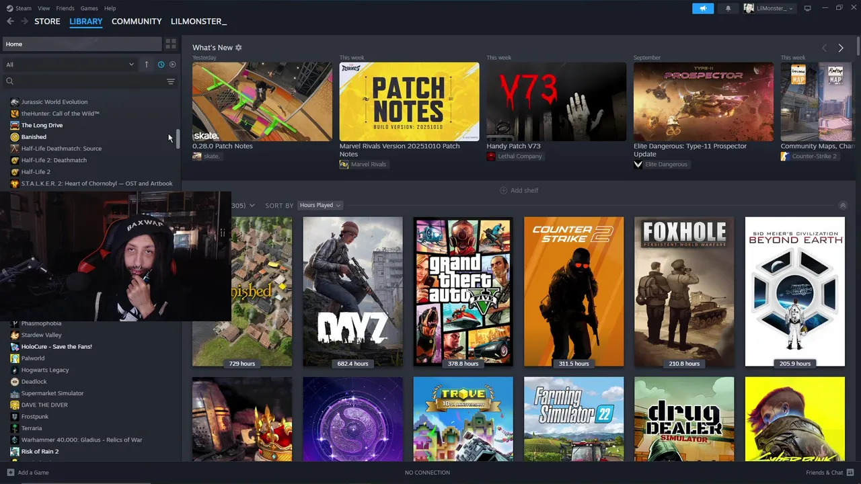Select Half-Life Deathmatch: Source
The image size is (861, 484).
[61, 149]
